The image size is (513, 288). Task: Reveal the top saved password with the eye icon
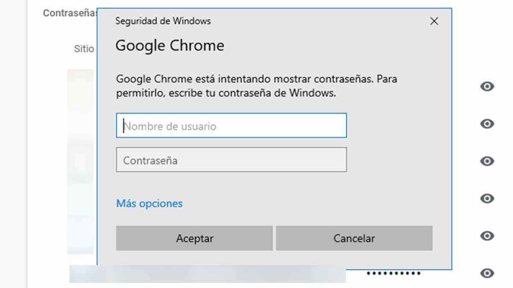click(x=486, y=87)
